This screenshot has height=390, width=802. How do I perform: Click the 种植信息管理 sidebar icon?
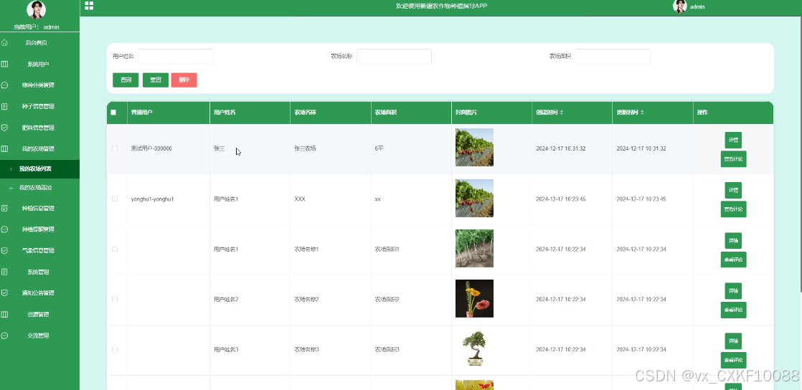click(4, 208)
